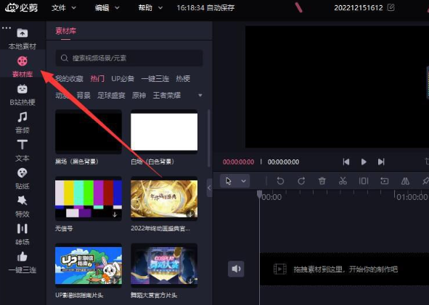Click the 16:18:34 自动保存 status text
This screenshot has width=429, height=305.
pos(205,8)
